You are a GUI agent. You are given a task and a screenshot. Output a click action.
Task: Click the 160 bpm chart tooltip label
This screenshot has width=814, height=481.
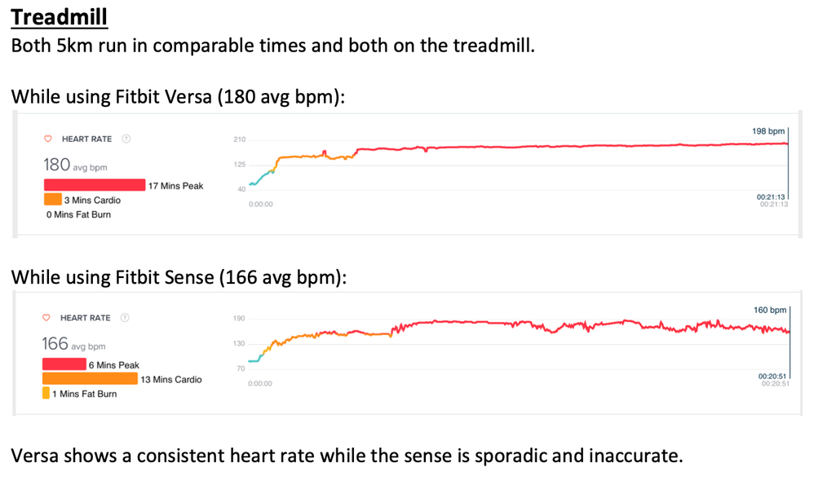tap(770, 311)
